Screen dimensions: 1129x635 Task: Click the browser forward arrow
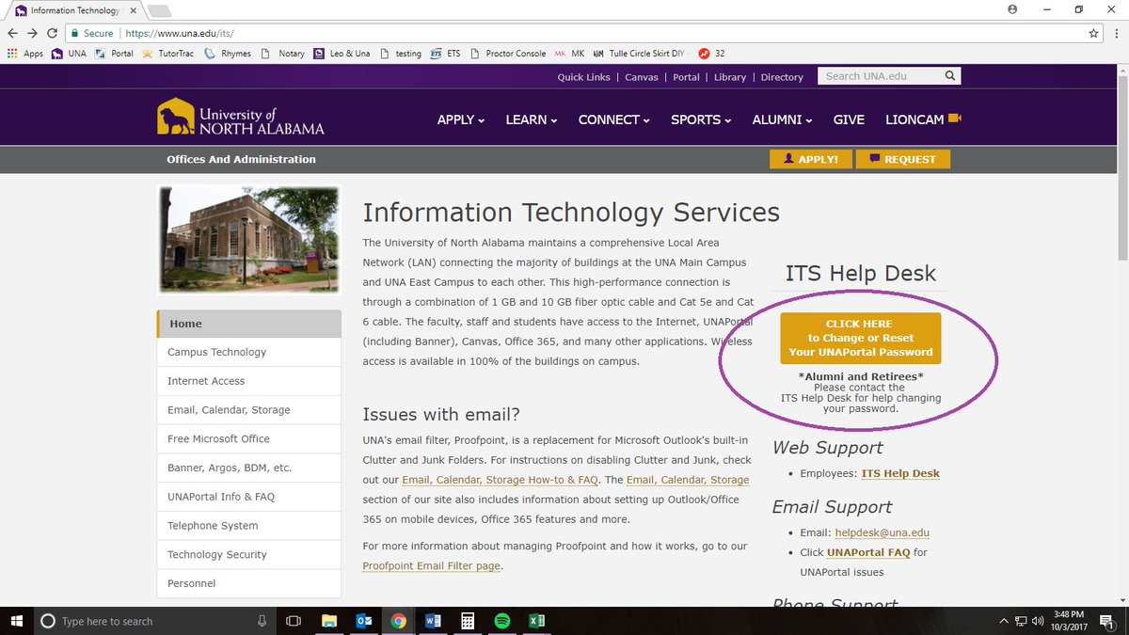[33, 33]
